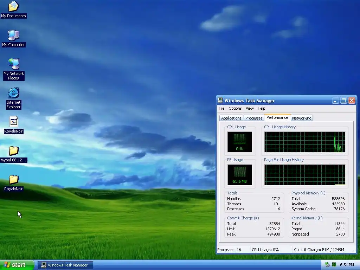This screenshot has height=270, width=360.
Task: Click Physical Memory Total value 523696
Action: (x=338, y=199)
